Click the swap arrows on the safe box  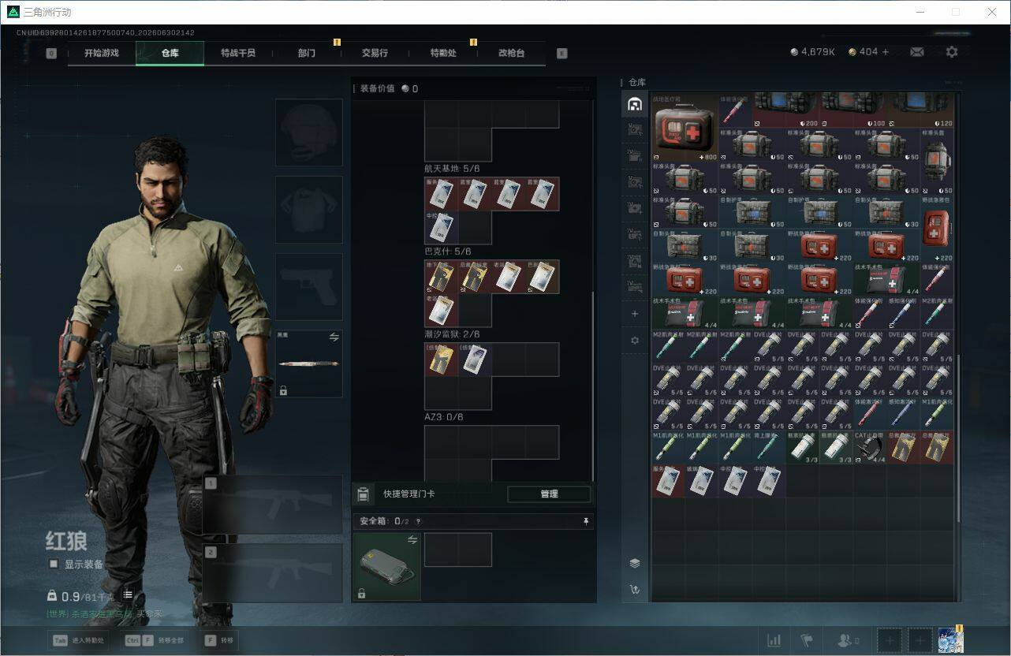412,540
